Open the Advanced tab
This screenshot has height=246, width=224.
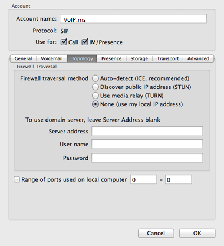coord(198,58)
